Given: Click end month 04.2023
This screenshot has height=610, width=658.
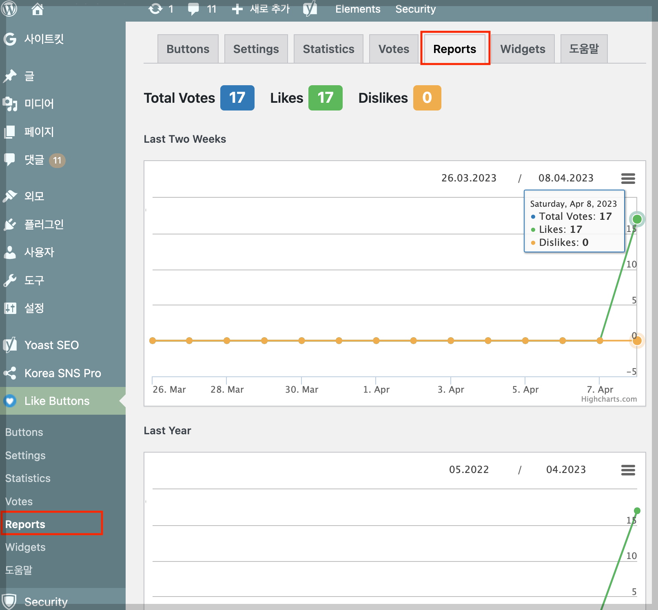Looking at the screenshot, I should point(566,470).
